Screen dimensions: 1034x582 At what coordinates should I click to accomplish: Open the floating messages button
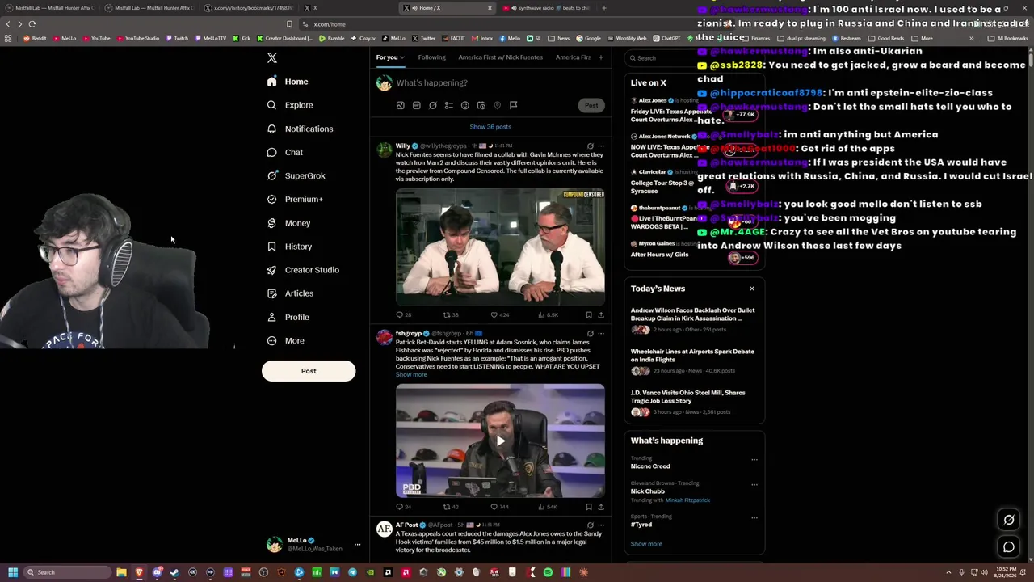(x=1009, y=547)
